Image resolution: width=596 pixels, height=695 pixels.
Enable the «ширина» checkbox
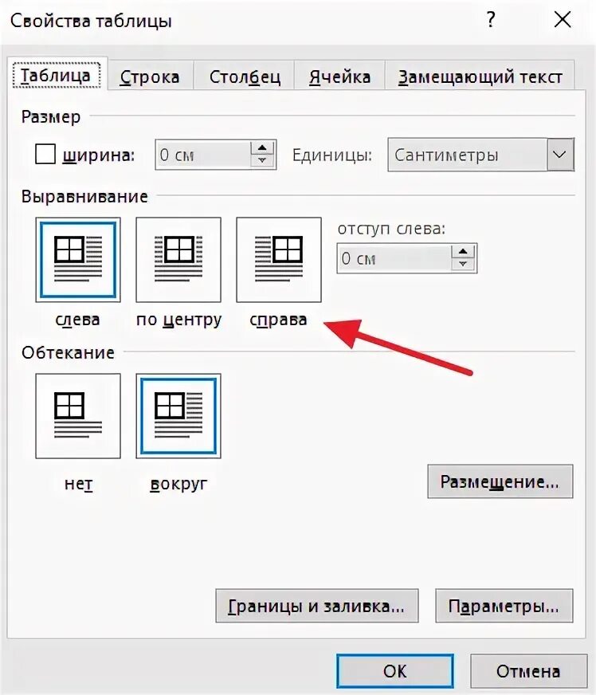[x=45, y=155]
